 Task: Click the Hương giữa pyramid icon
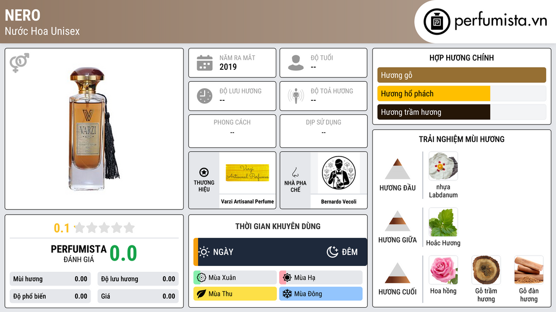pos(397,221)
